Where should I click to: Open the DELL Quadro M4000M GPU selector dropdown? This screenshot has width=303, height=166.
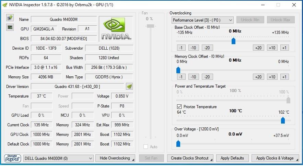58,158
